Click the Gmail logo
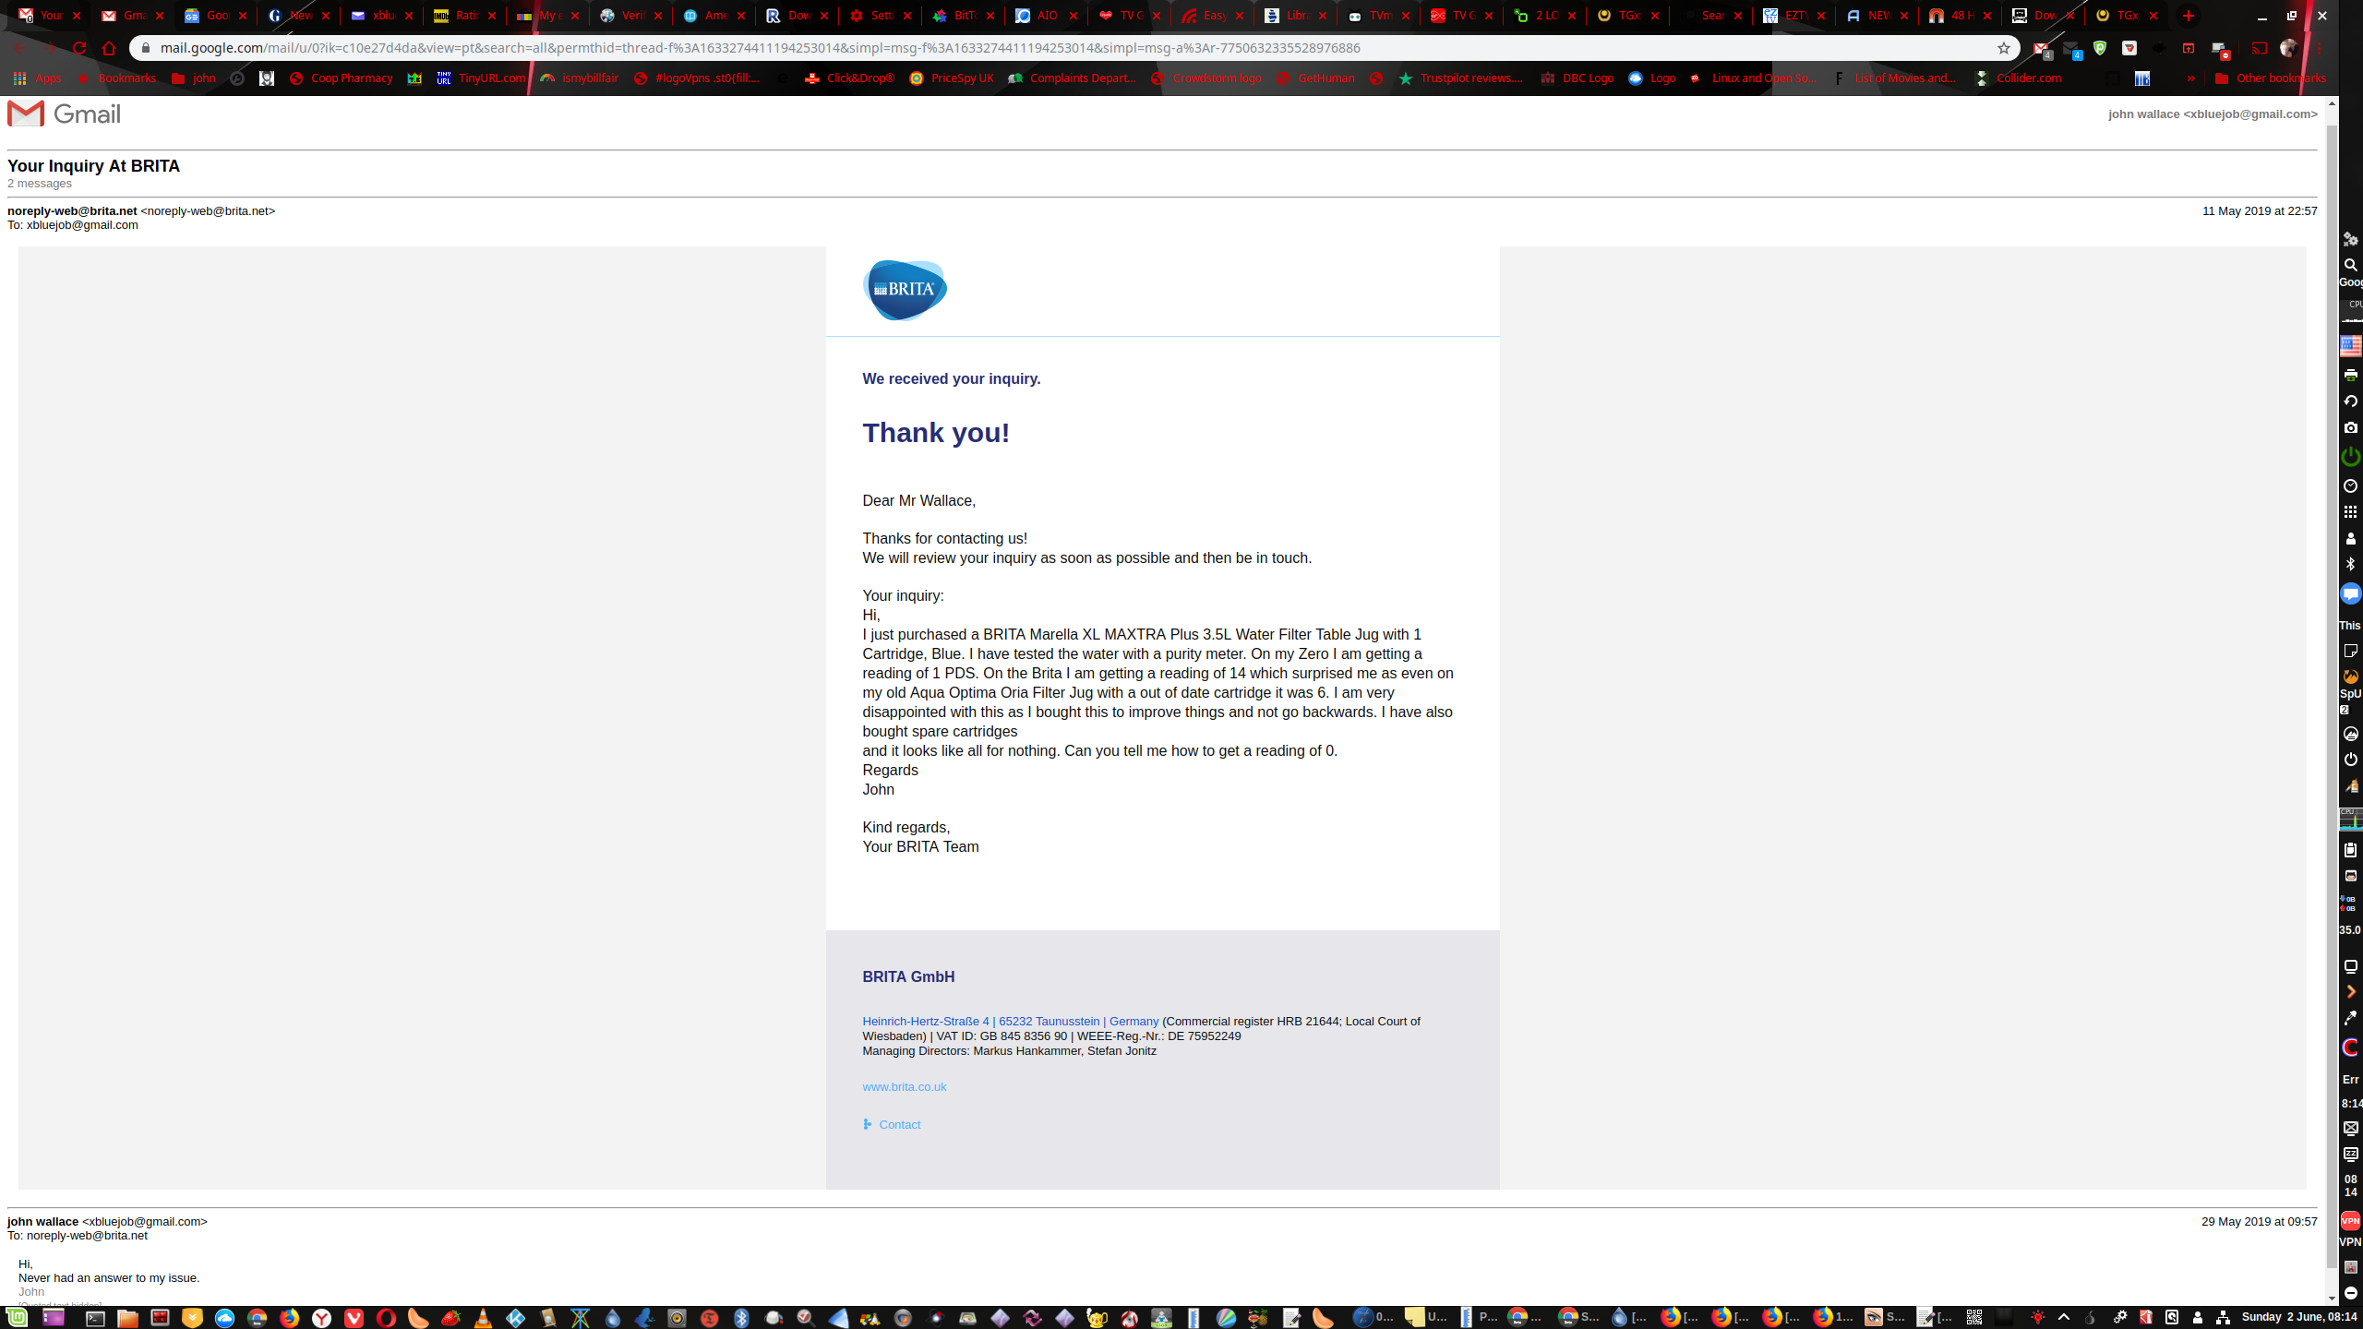2363x1329 pixels. click(63, 114)
